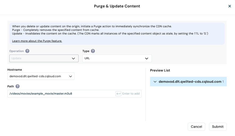This screenshot has height=136, width=235.
Task: Click the Enter to add return icon
Action: 118,94
